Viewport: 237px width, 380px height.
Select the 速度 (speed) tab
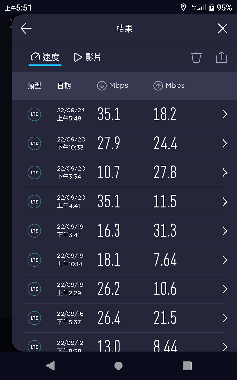coord(45,57)
